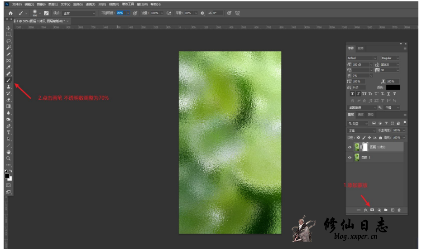Open the fx layer style icon
This screenshot has width=422, height=251.
[365, 210]
